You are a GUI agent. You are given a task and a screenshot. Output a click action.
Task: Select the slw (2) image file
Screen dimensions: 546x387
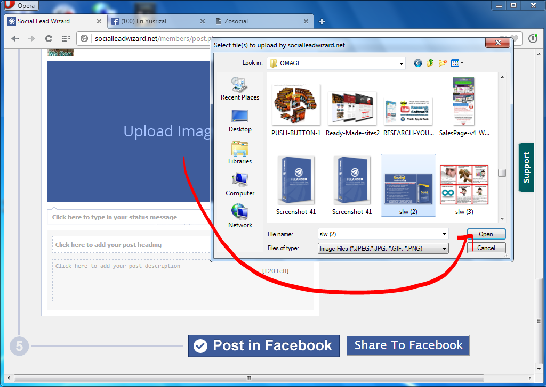408,185
